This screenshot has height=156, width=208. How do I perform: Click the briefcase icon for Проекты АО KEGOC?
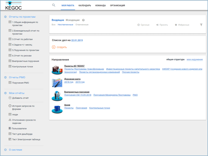click(57, 70)
